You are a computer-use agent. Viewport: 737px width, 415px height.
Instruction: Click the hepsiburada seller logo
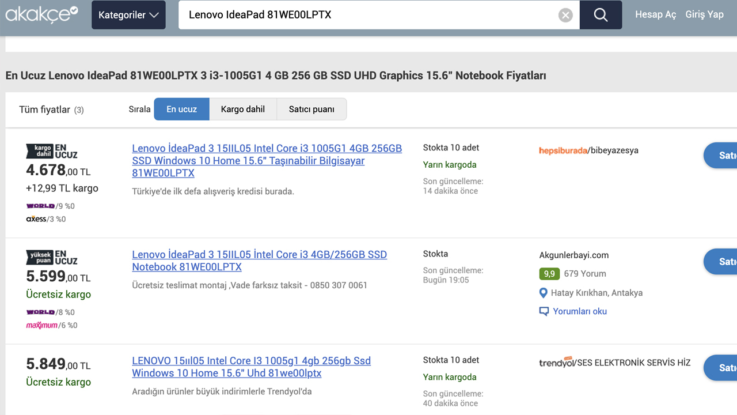[x=563, y=150]
